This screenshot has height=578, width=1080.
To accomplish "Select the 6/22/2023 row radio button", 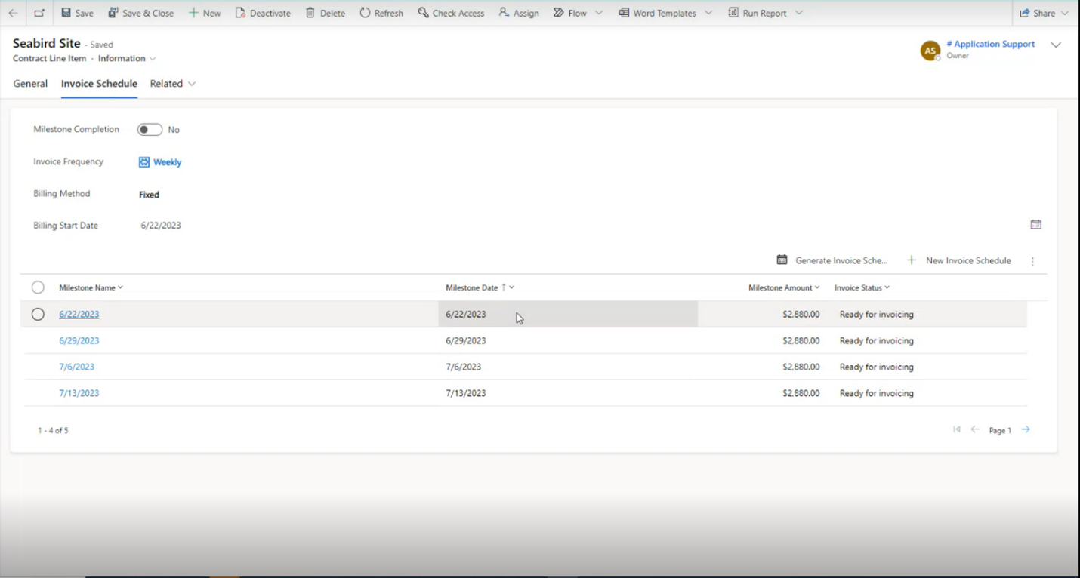I will pos(38,314).
